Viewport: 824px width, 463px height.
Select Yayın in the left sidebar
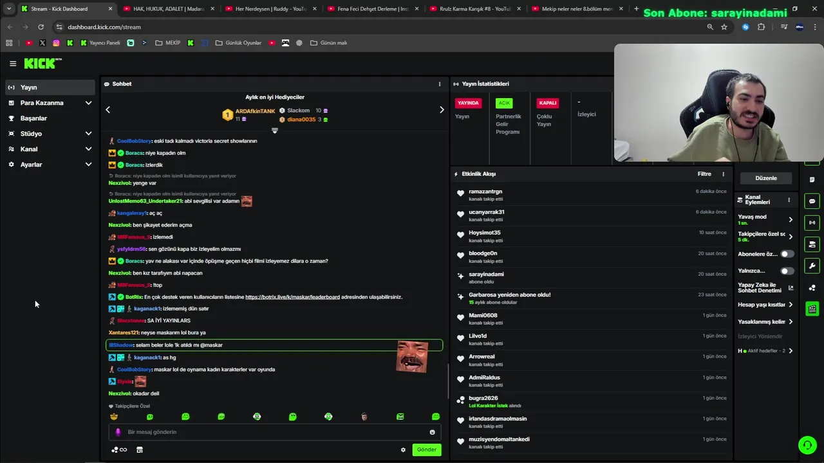[51, 87]
